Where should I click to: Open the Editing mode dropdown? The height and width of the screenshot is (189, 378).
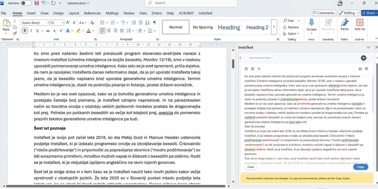tap(348, 13)
